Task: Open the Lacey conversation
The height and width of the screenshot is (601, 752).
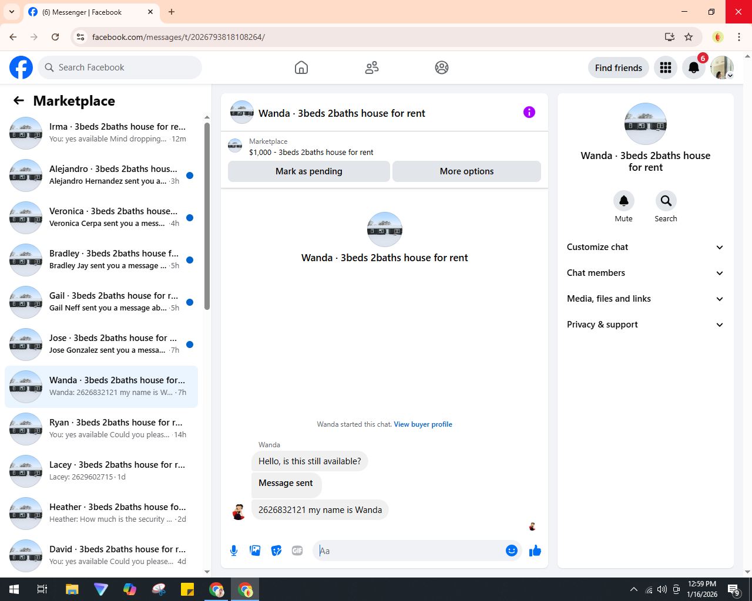Action: [x=101, y=471]
